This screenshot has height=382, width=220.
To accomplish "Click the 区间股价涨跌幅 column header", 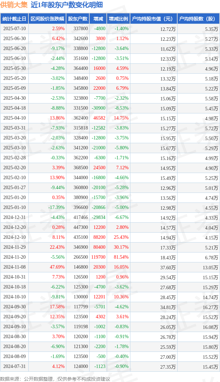I will tap(47, 19).
